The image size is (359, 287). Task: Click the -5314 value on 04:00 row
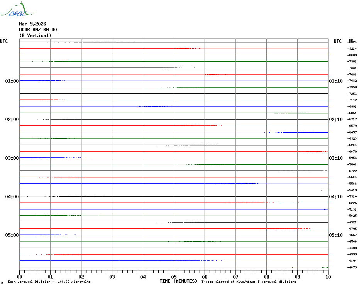352,196
